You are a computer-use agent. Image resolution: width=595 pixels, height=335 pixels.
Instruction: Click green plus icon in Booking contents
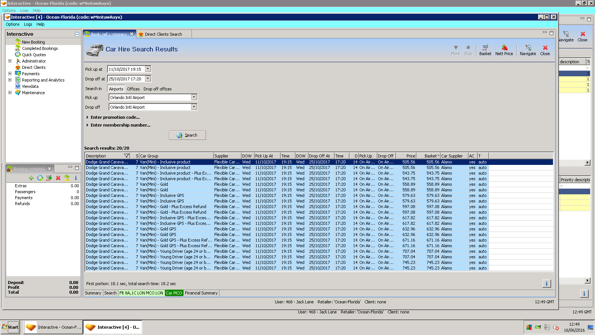(31, 178)
